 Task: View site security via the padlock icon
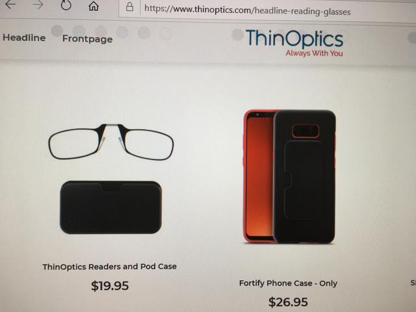coord(129,6)
